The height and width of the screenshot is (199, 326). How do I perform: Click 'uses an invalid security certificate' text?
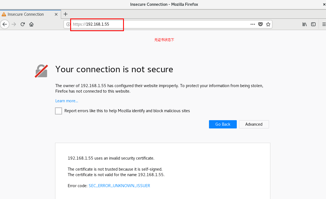(x=124, y=158)
